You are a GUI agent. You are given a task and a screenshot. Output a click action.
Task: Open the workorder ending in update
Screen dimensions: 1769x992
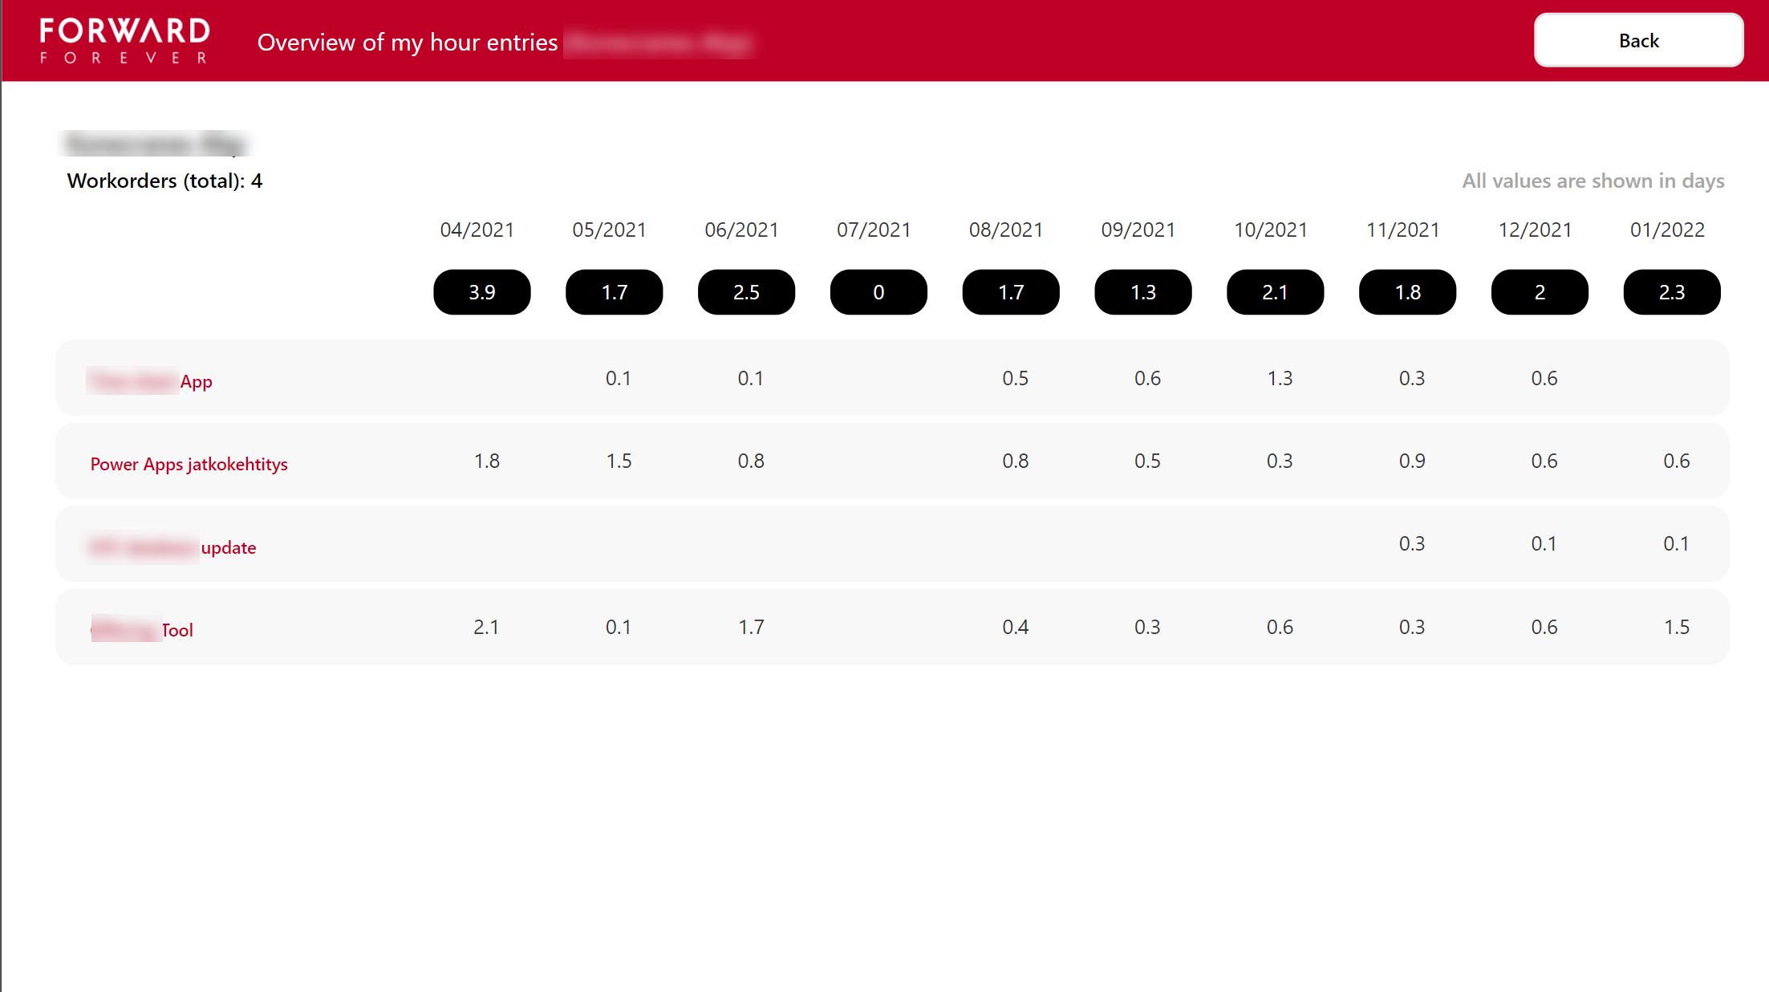click(173, 547)
